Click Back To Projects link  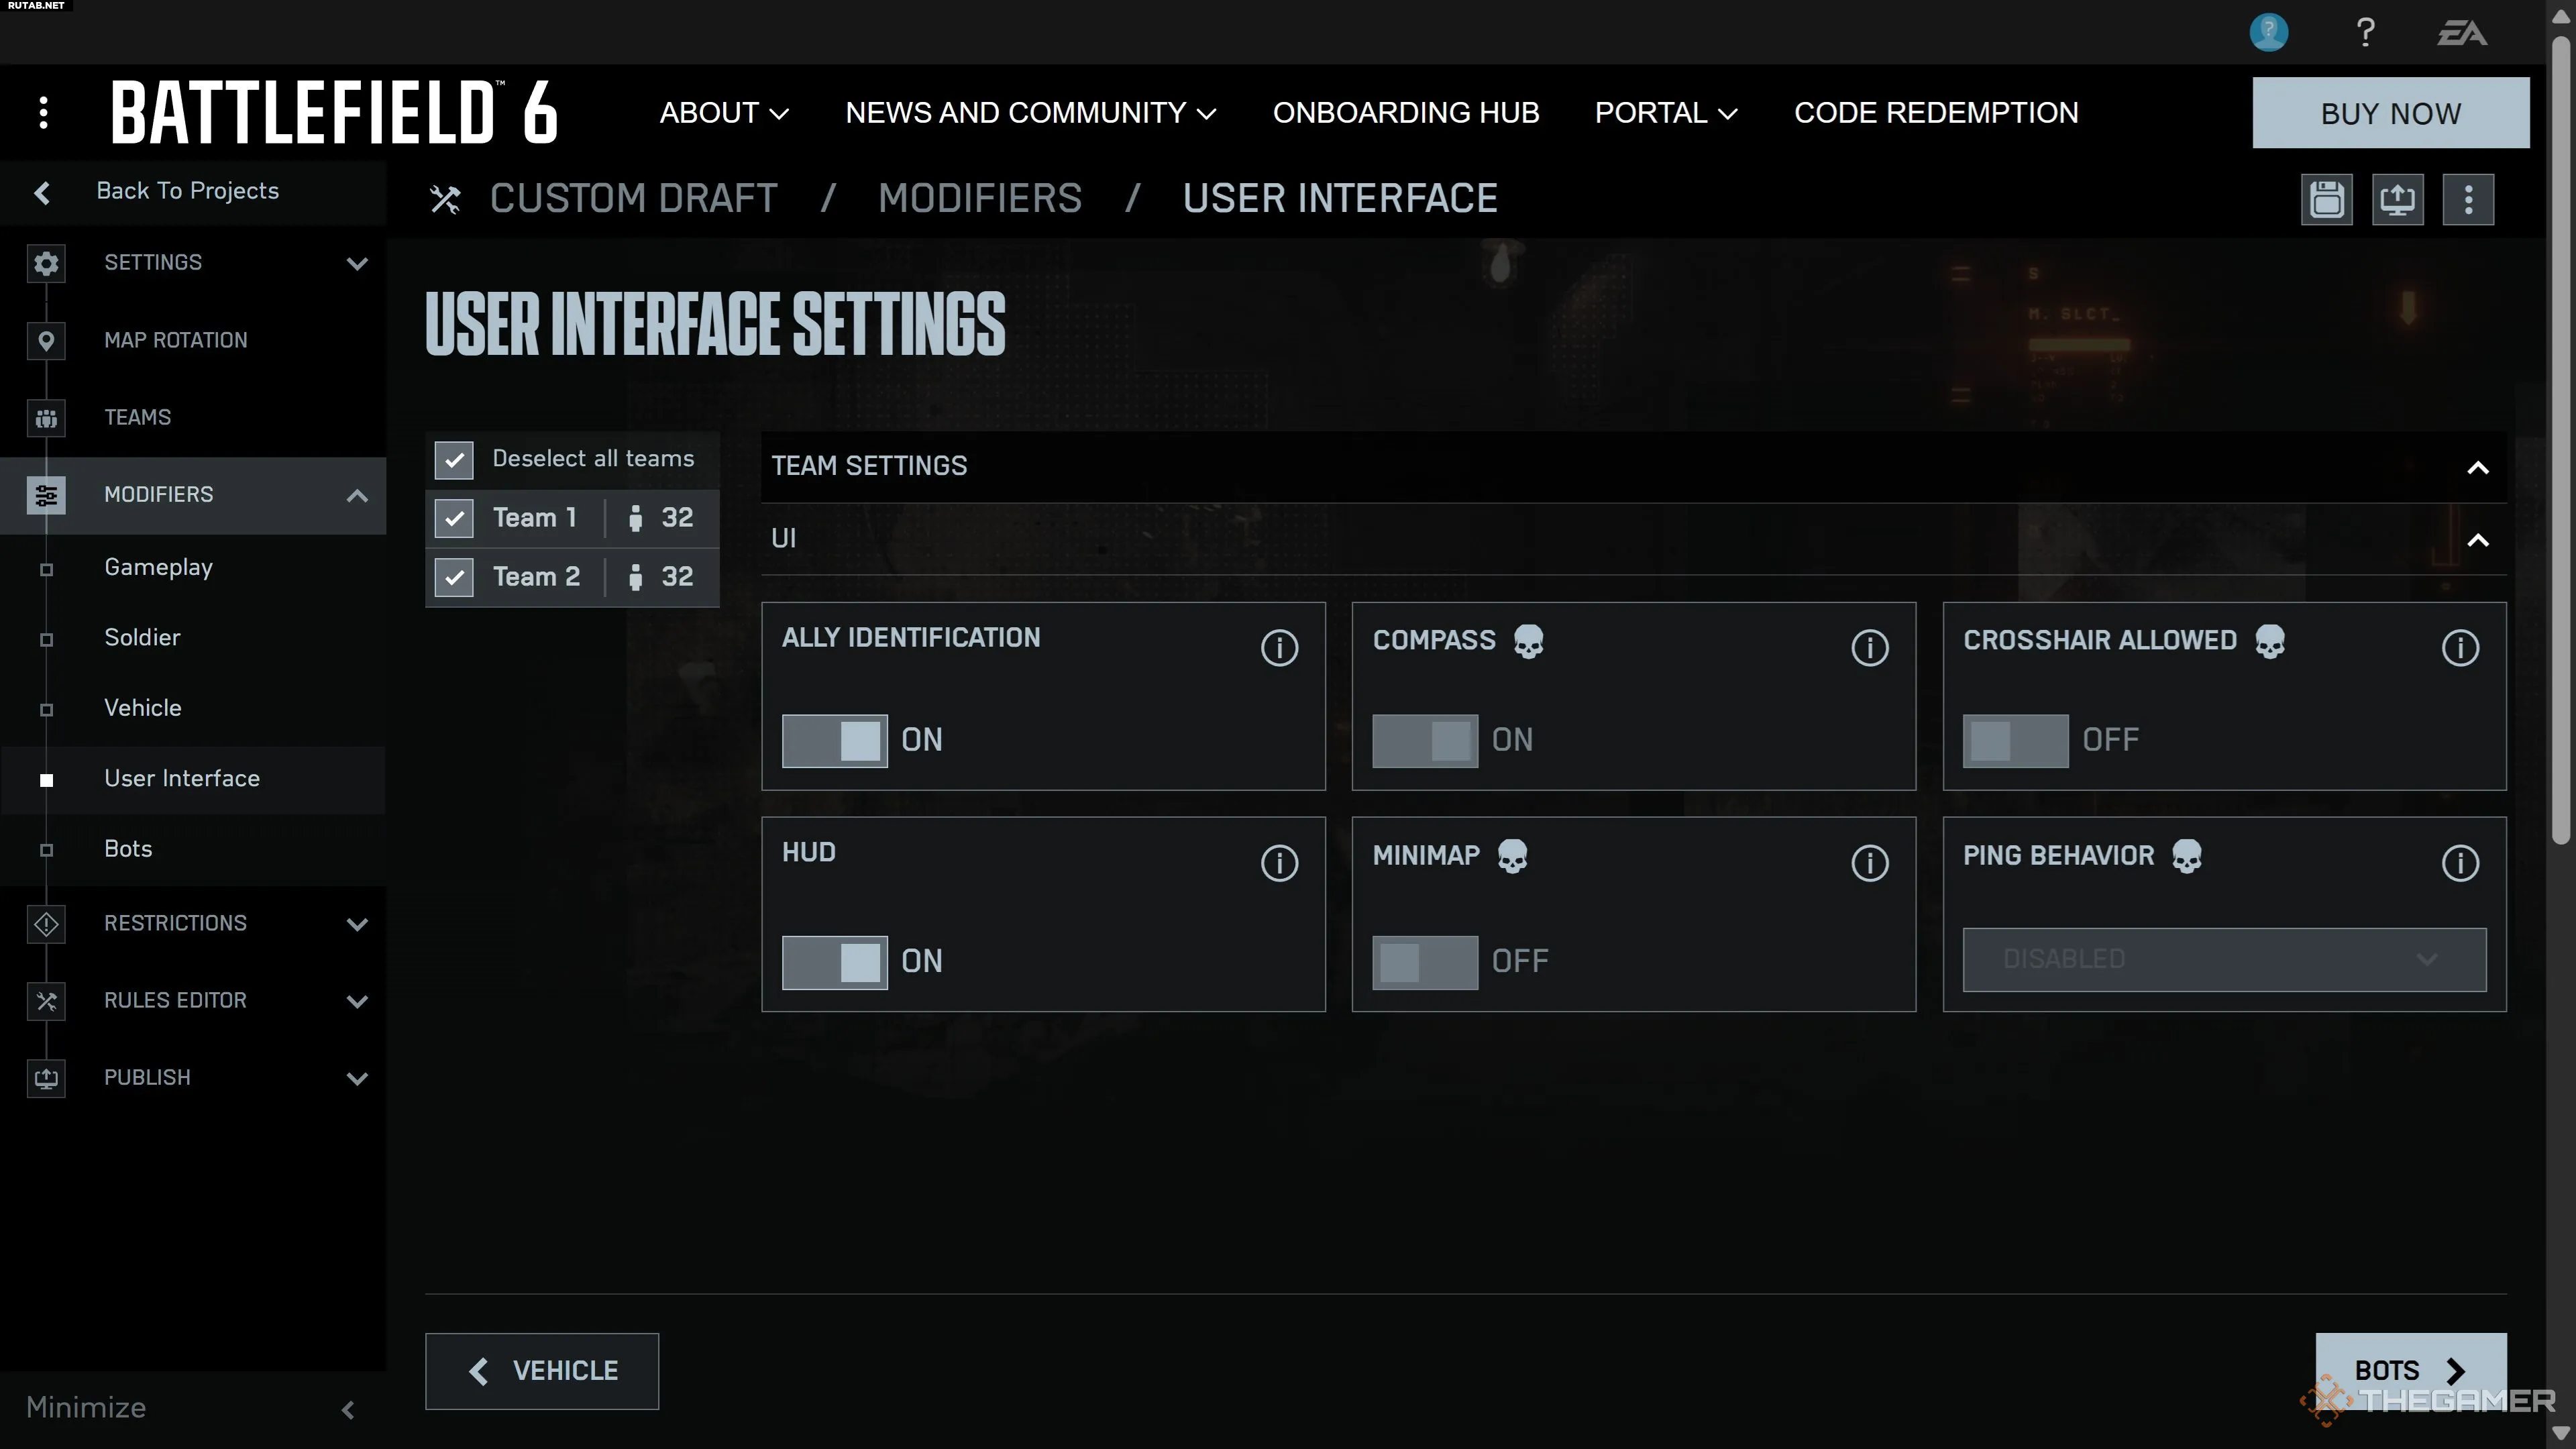(186, 191)
